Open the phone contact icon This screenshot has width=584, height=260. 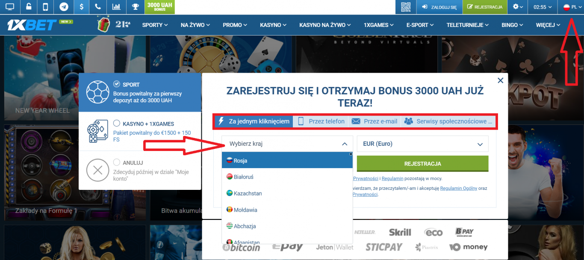pos(97,7)
